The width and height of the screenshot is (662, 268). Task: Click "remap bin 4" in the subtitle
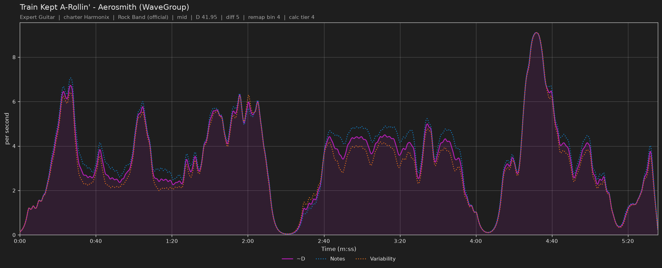(264, 17)
